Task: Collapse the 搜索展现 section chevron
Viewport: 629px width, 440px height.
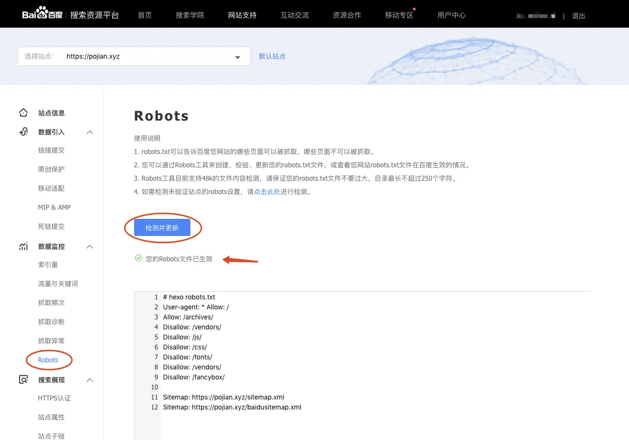Action: coord(90,380)
